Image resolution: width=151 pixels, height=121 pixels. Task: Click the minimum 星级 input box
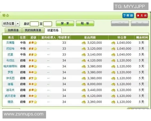tap(34, 24)
